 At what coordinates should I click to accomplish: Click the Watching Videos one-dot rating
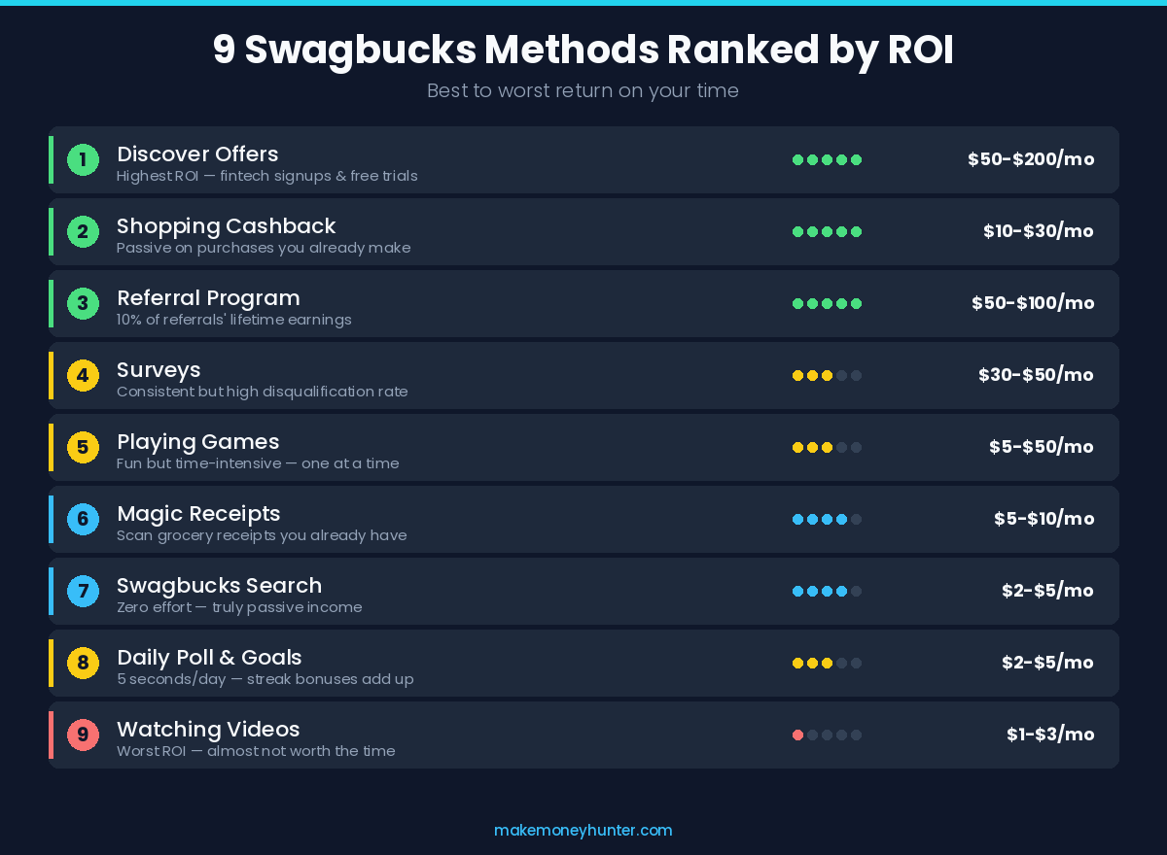pyautogui.click(x=827, y=735)
